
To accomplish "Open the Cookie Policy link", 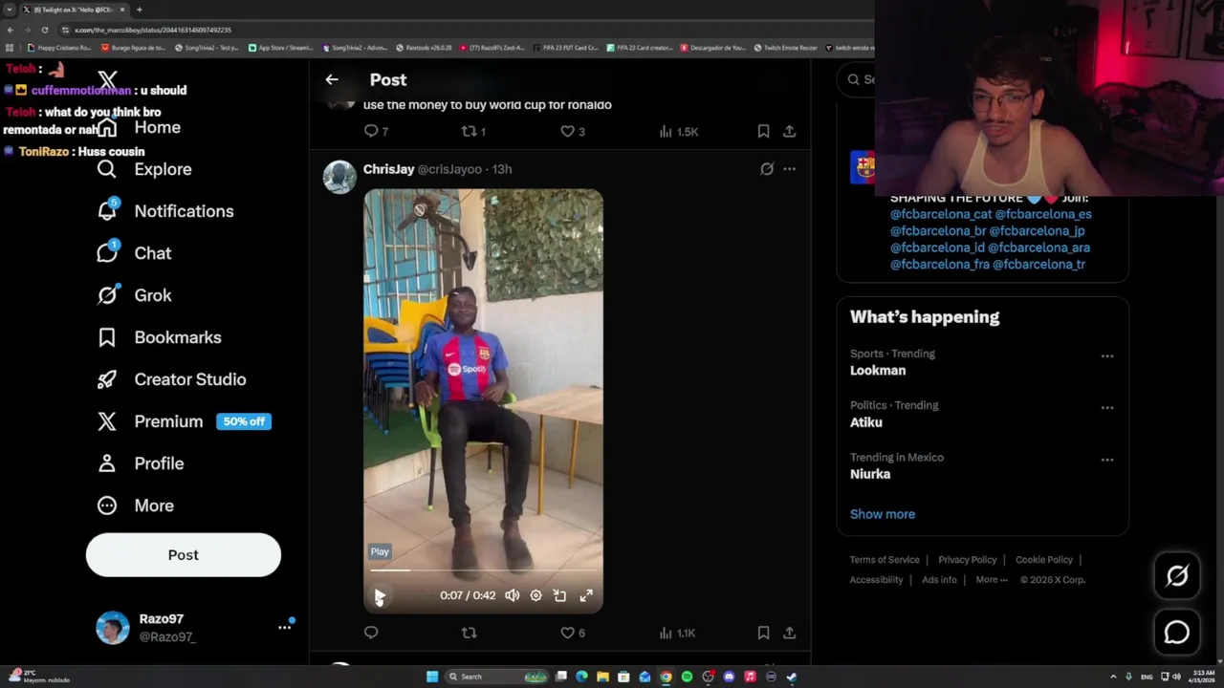I will point(1044,560).
